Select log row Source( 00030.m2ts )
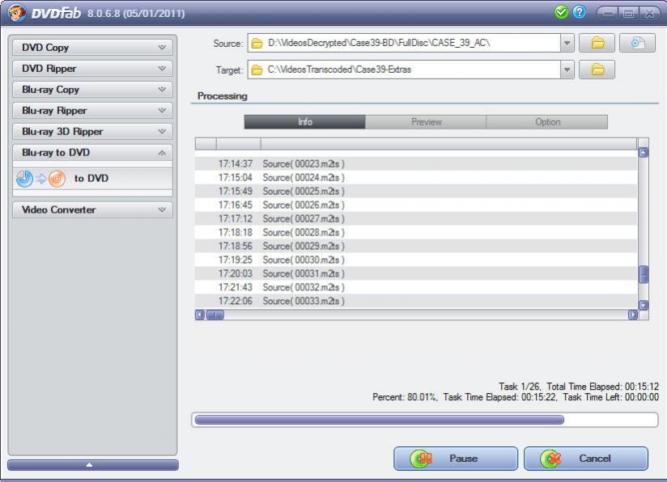The height and width of the screenshot is (482, 667). (x=416, y=260)
